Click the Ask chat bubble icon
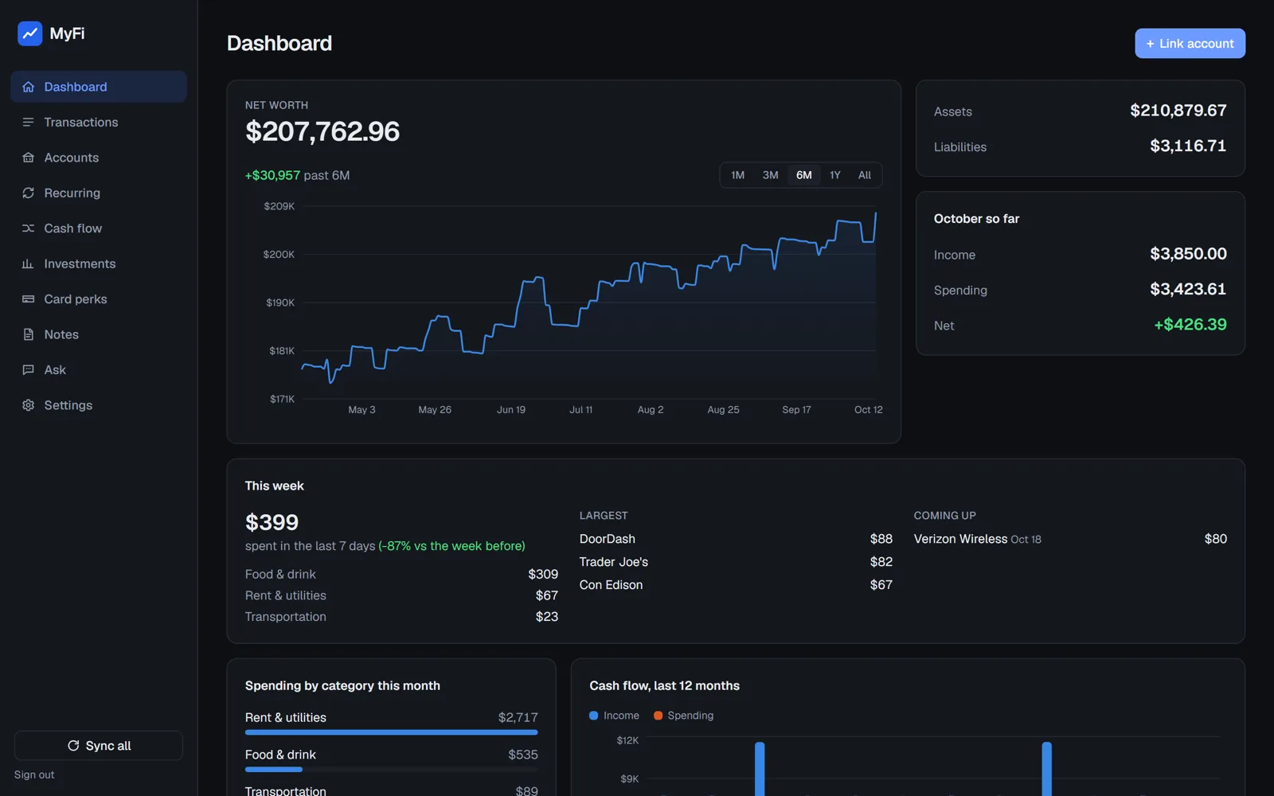The height and width of the screenshot is (796, 1274). [29, 370]
